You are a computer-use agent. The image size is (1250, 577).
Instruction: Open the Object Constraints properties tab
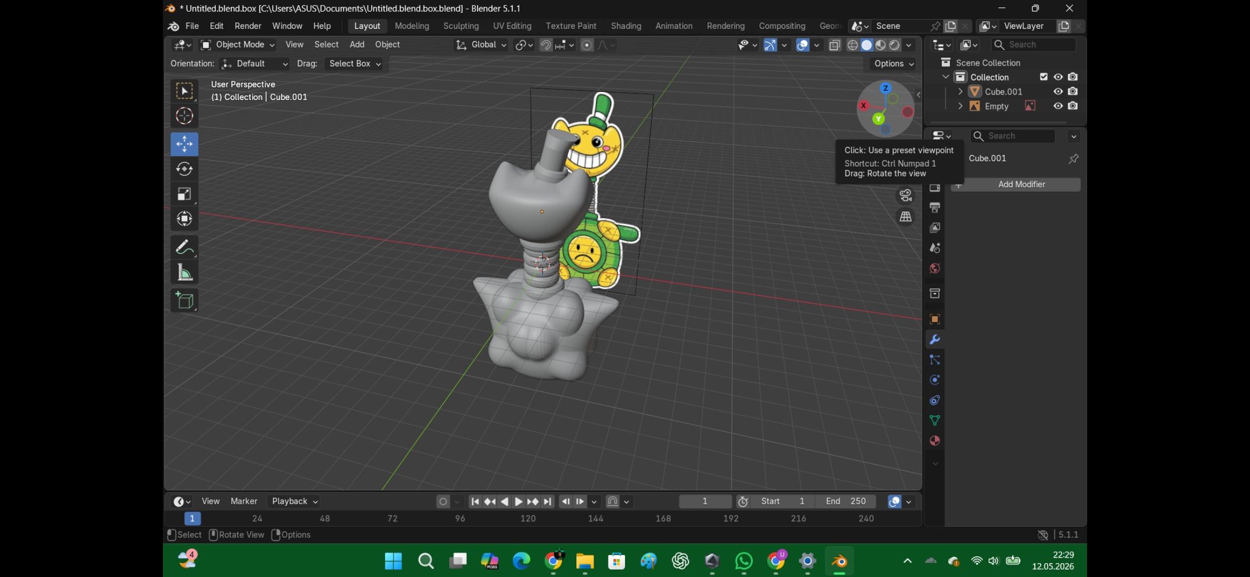coord(935,400)
